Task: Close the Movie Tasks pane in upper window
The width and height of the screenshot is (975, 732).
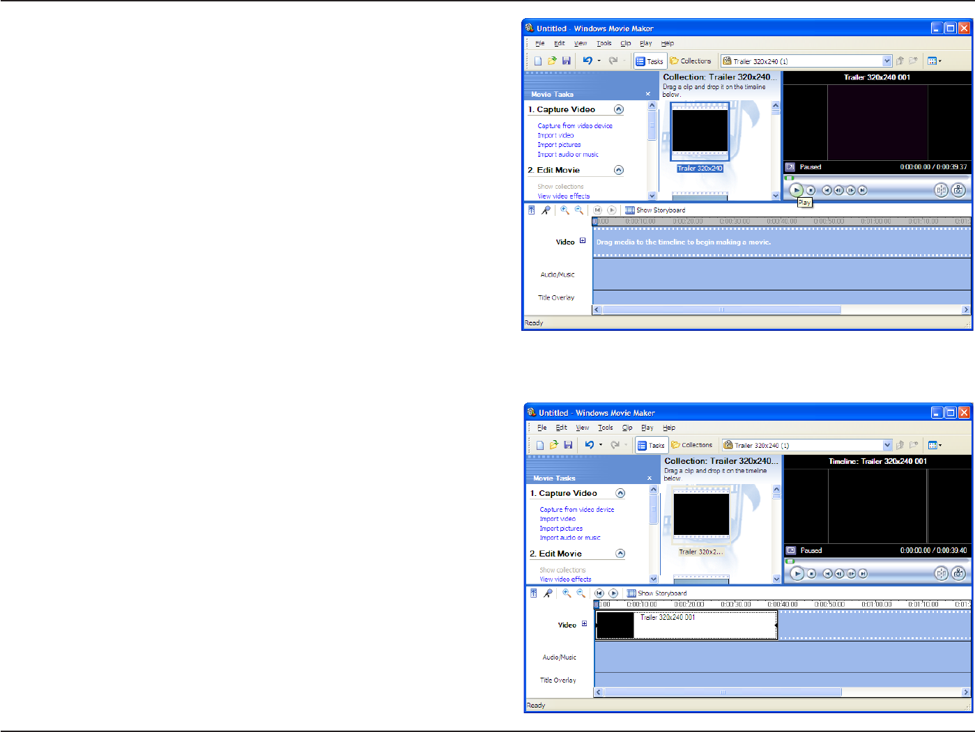Action: (648, 94)
